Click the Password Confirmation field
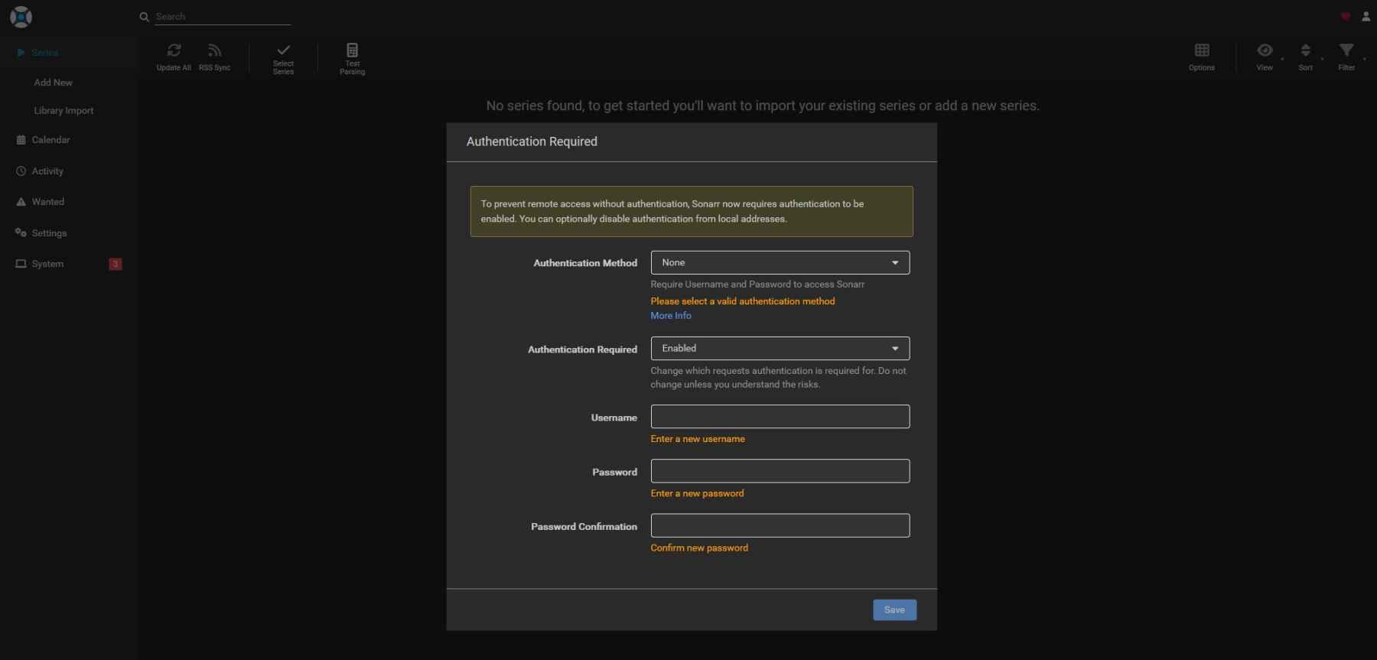 [780, 525]
